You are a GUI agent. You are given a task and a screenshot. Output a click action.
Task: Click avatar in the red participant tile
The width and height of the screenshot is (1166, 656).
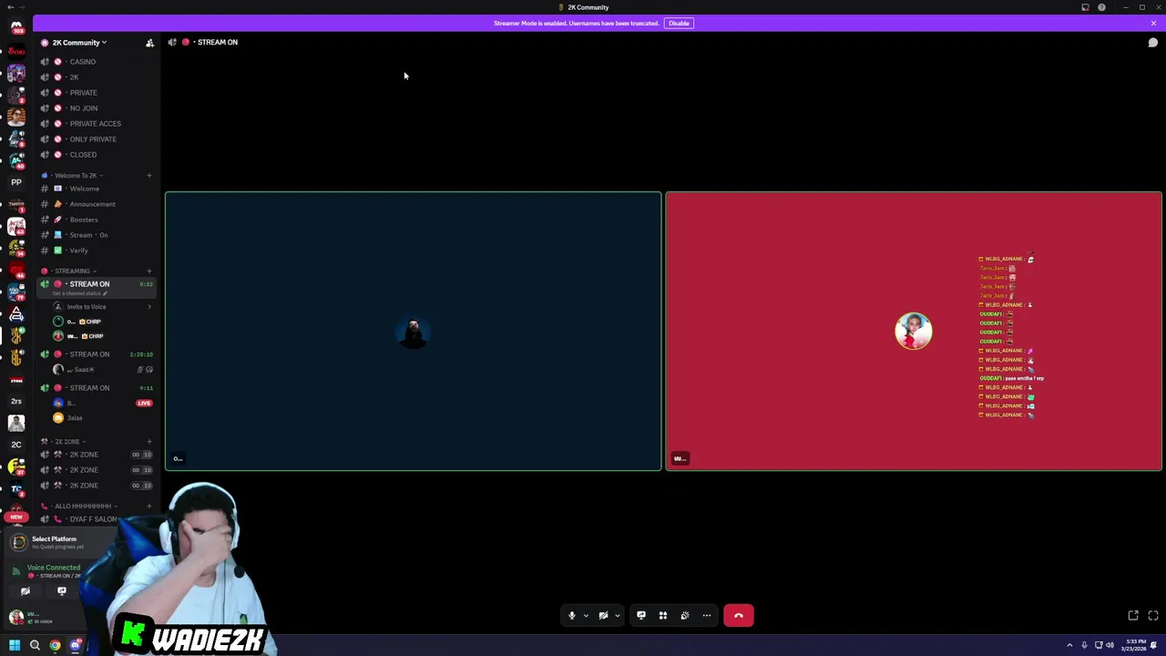click(914, 331)
